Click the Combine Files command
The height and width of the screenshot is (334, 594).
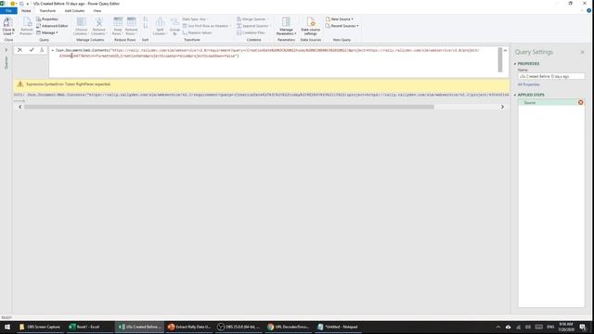[251, 32]
